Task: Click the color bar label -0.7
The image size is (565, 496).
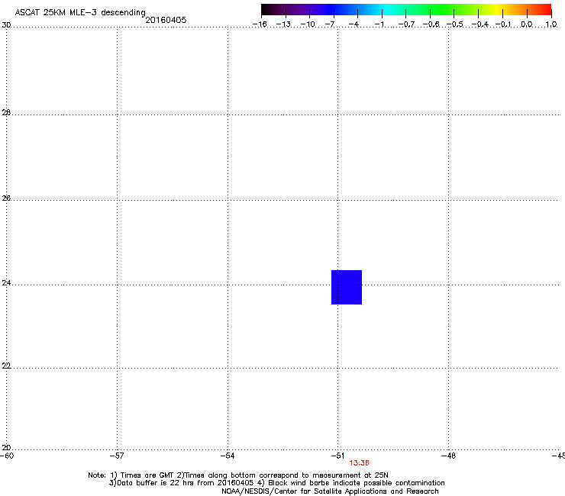Action: [x=406, y=24]
